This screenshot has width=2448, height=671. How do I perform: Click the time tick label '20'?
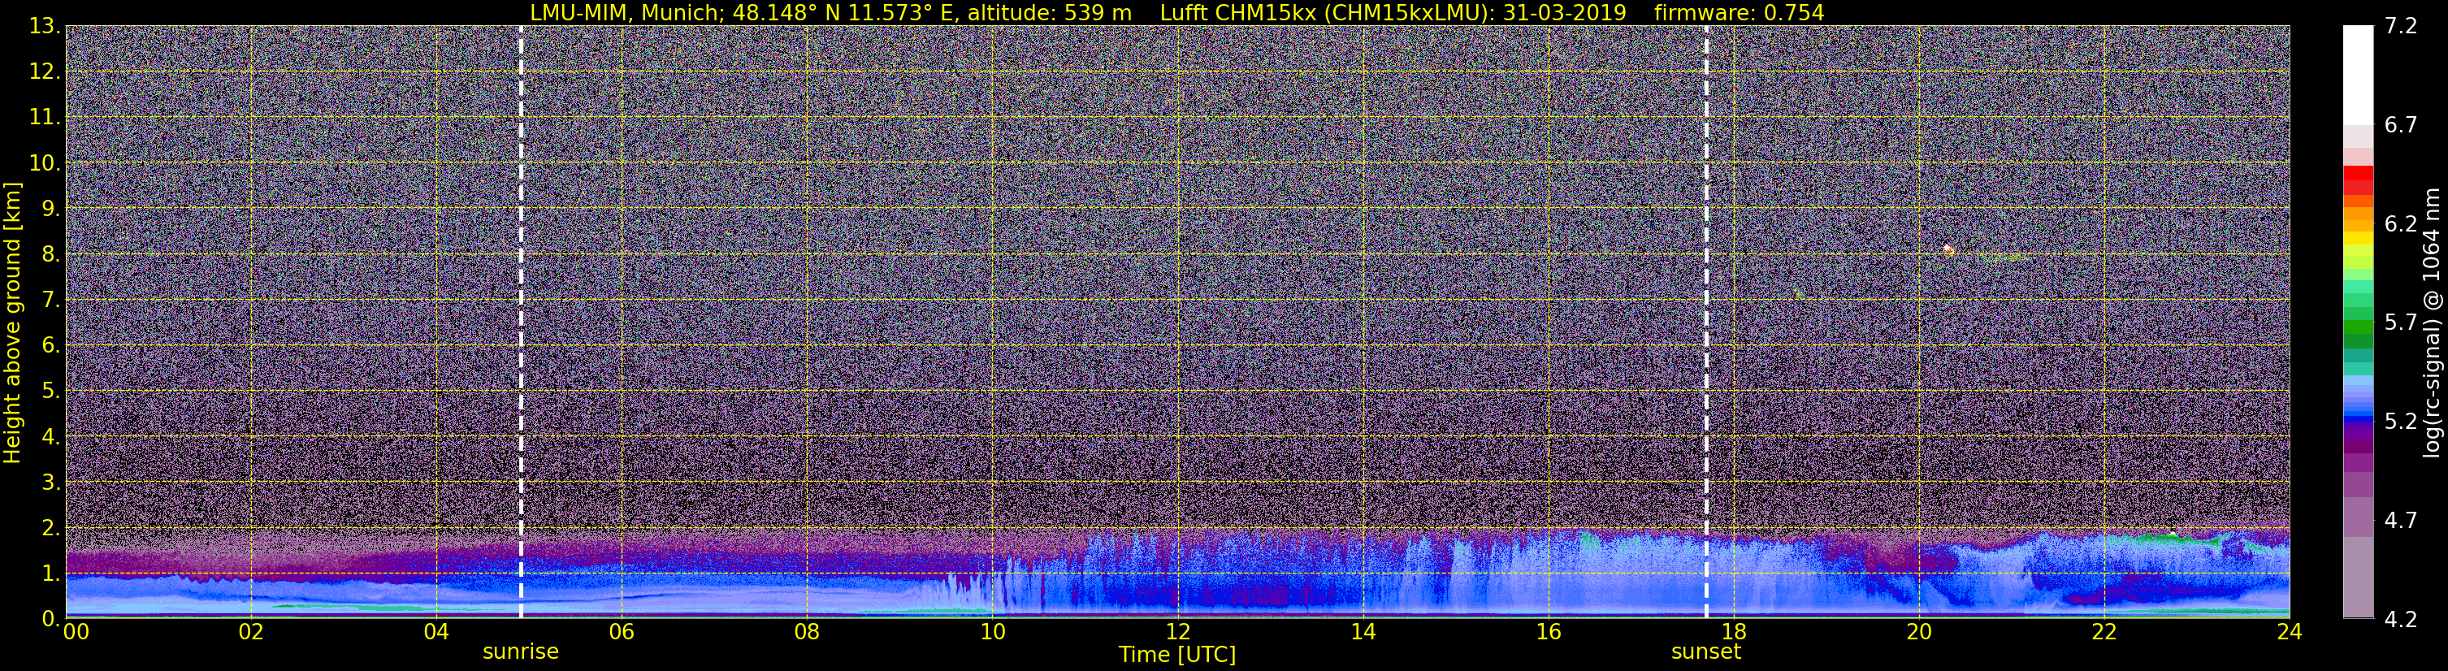[x=1919, y=632]
